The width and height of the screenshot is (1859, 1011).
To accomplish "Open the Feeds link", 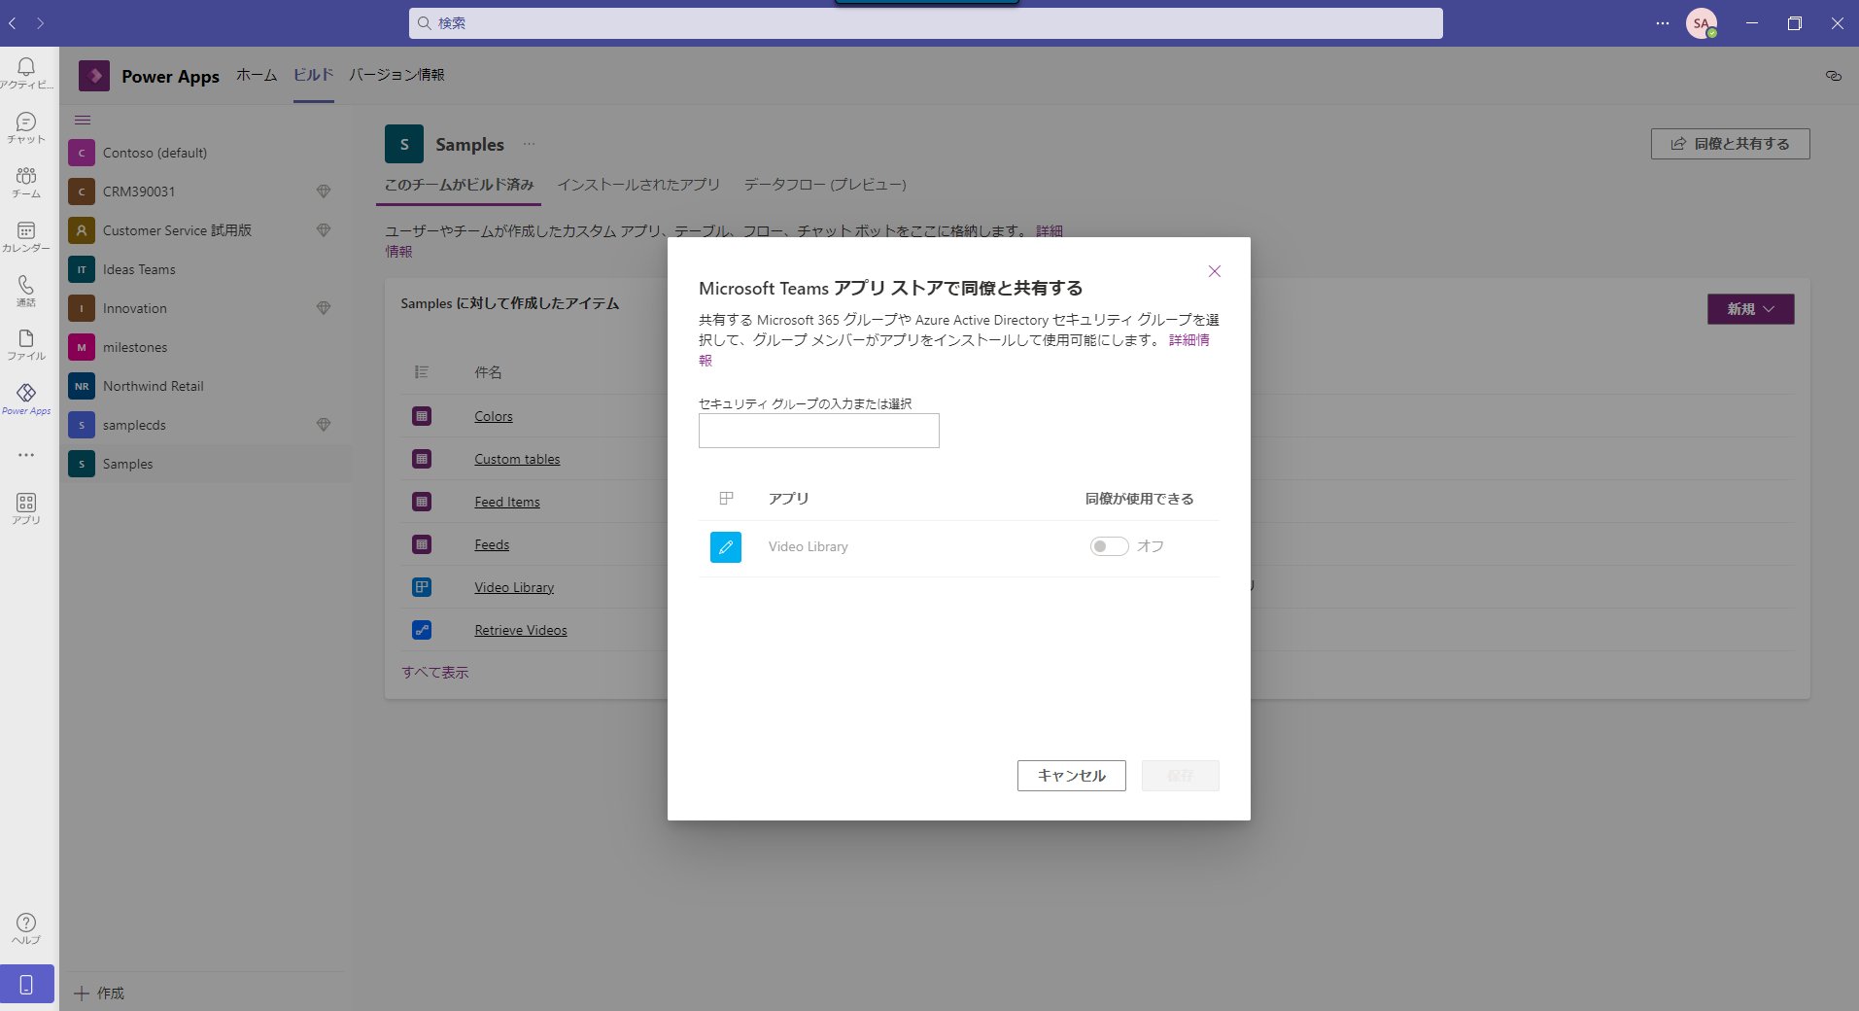I will pyautogui.click(x=492, y=544).
